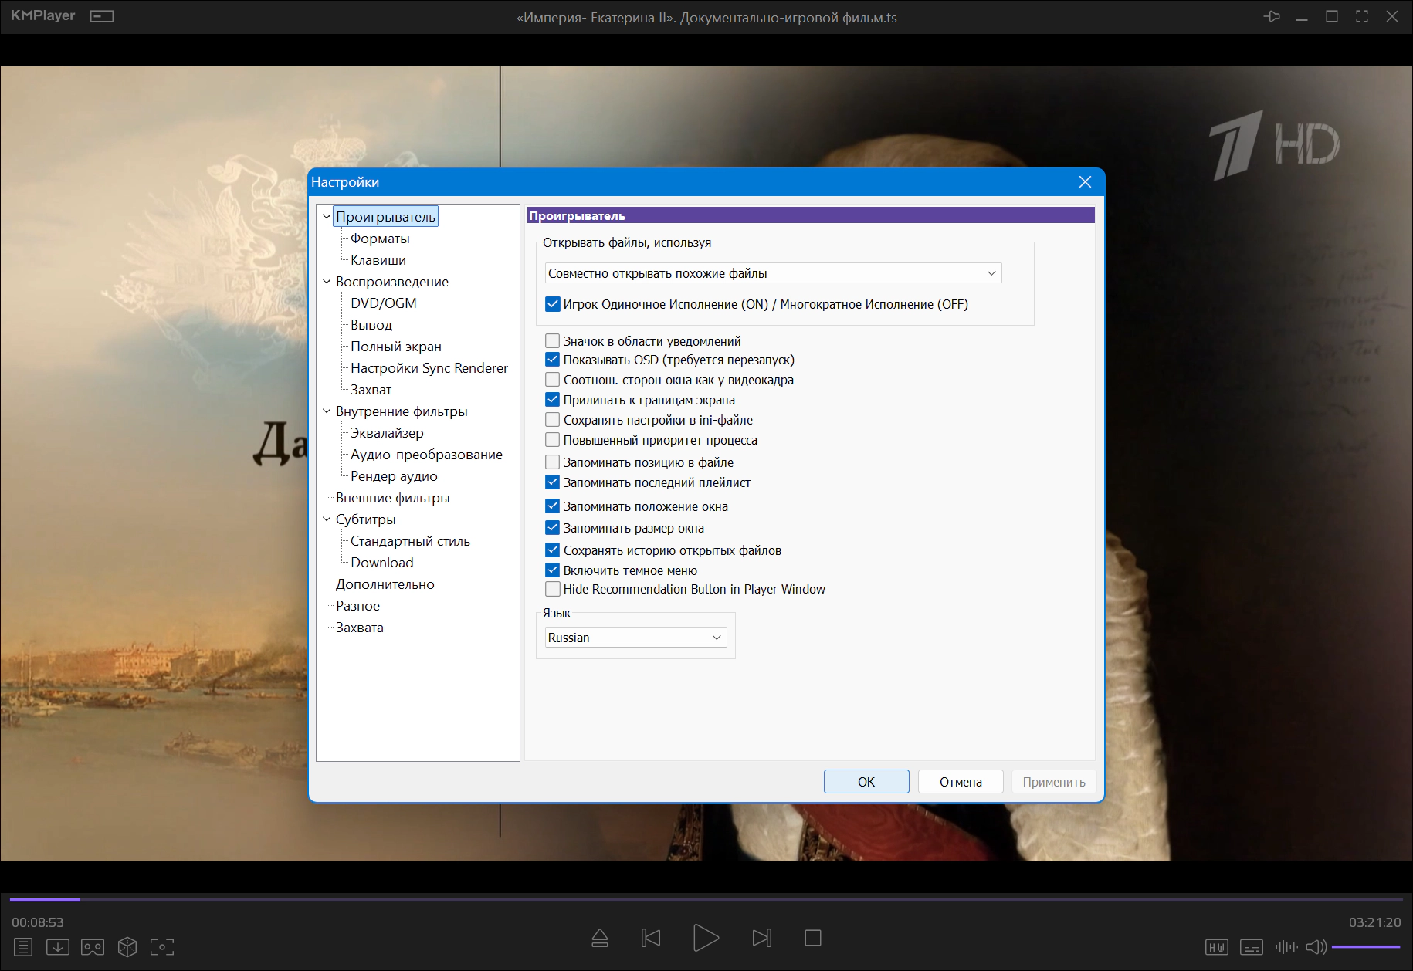The height and width of the screenshot is (971, 1413).
Task: Enable the VR goggles mode icon
Action: [93, 946]
